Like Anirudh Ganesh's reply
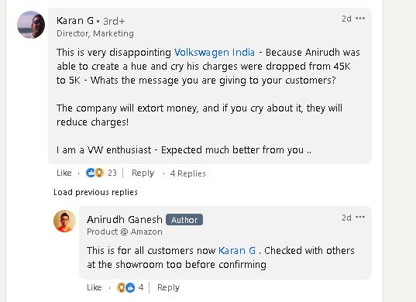416x302 pixels. pyautogui.click(x=95, y=287)
